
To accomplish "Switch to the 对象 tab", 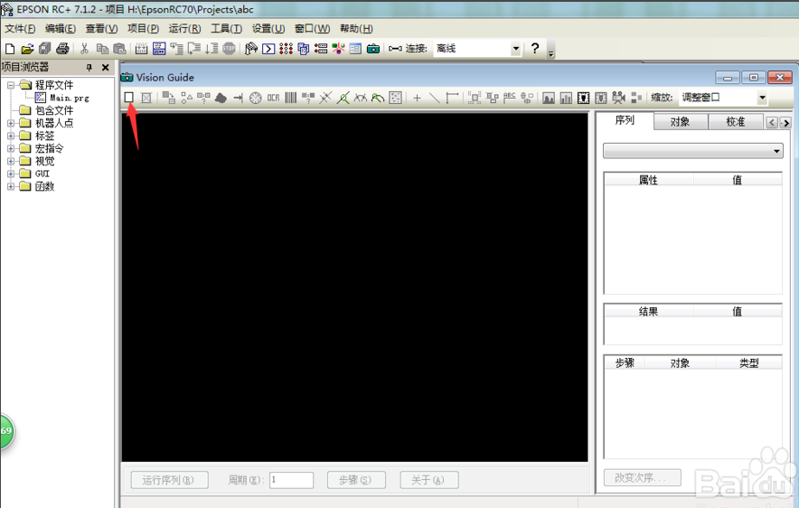I will (681, 122).
